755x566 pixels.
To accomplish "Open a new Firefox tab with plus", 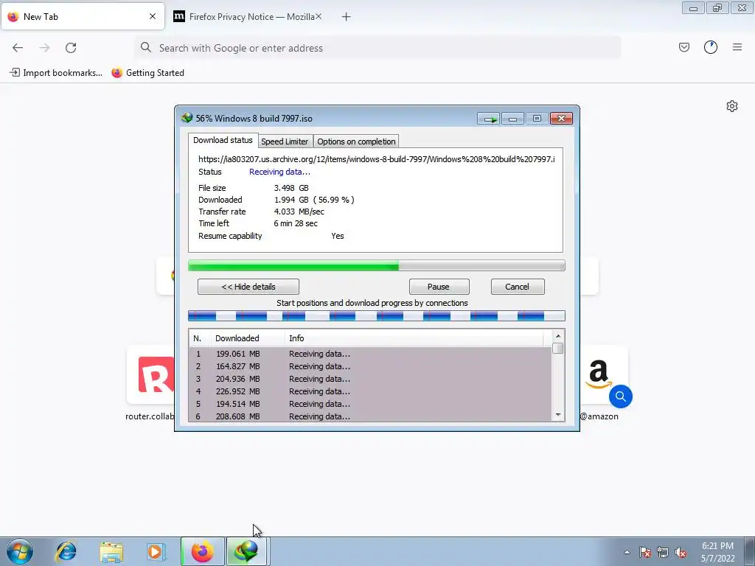I will pos(347,17).
